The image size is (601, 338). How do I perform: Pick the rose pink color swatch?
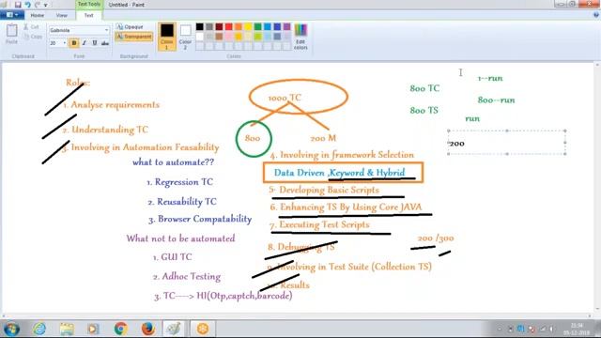[x=229, y=37]
